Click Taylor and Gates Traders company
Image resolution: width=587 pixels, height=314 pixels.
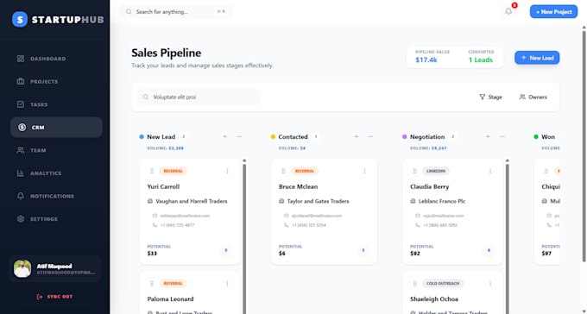[318, 201]
